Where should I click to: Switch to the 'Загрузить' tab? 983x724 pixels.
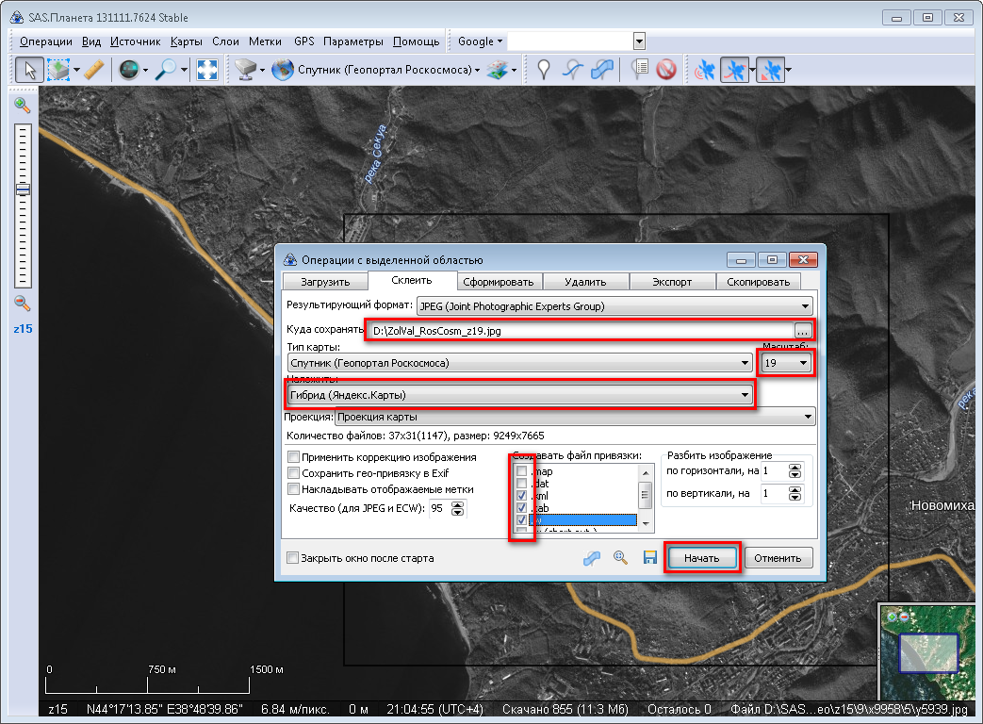pyautogui.click(x=325, y=282)
